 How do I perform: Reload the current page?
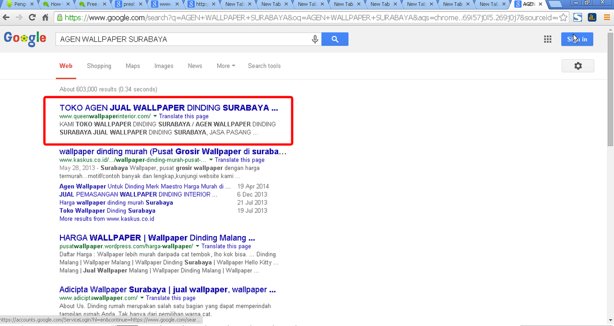[x=32, y=18]
